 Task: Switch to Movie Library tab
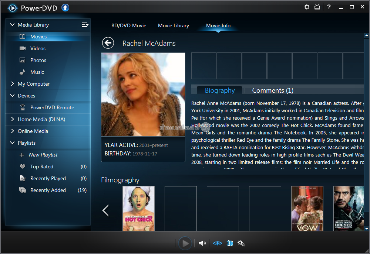pos(174,26)
